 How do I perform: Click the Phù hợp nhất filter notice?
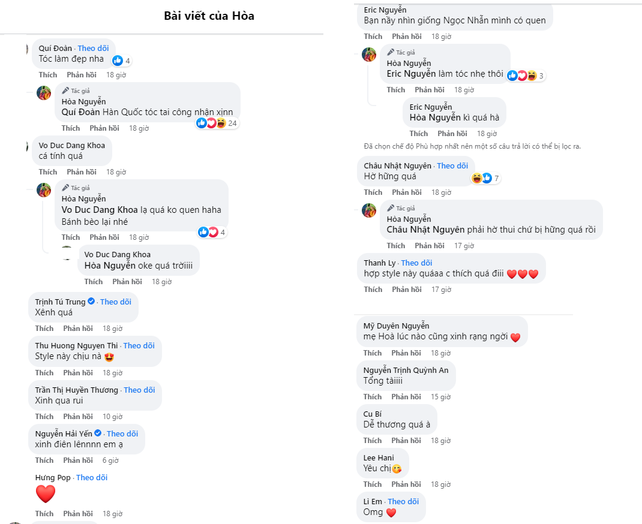point(472,146)
